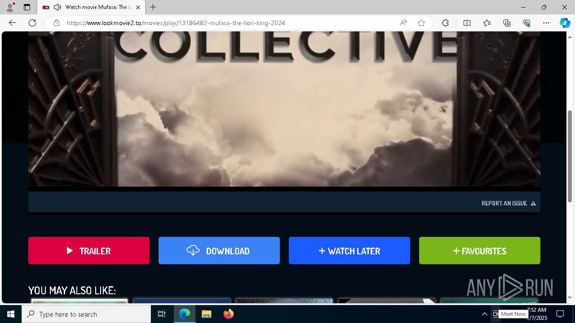Open the notification center icon
The width and height of the screenshot is (575, 323).
(560, 314)
